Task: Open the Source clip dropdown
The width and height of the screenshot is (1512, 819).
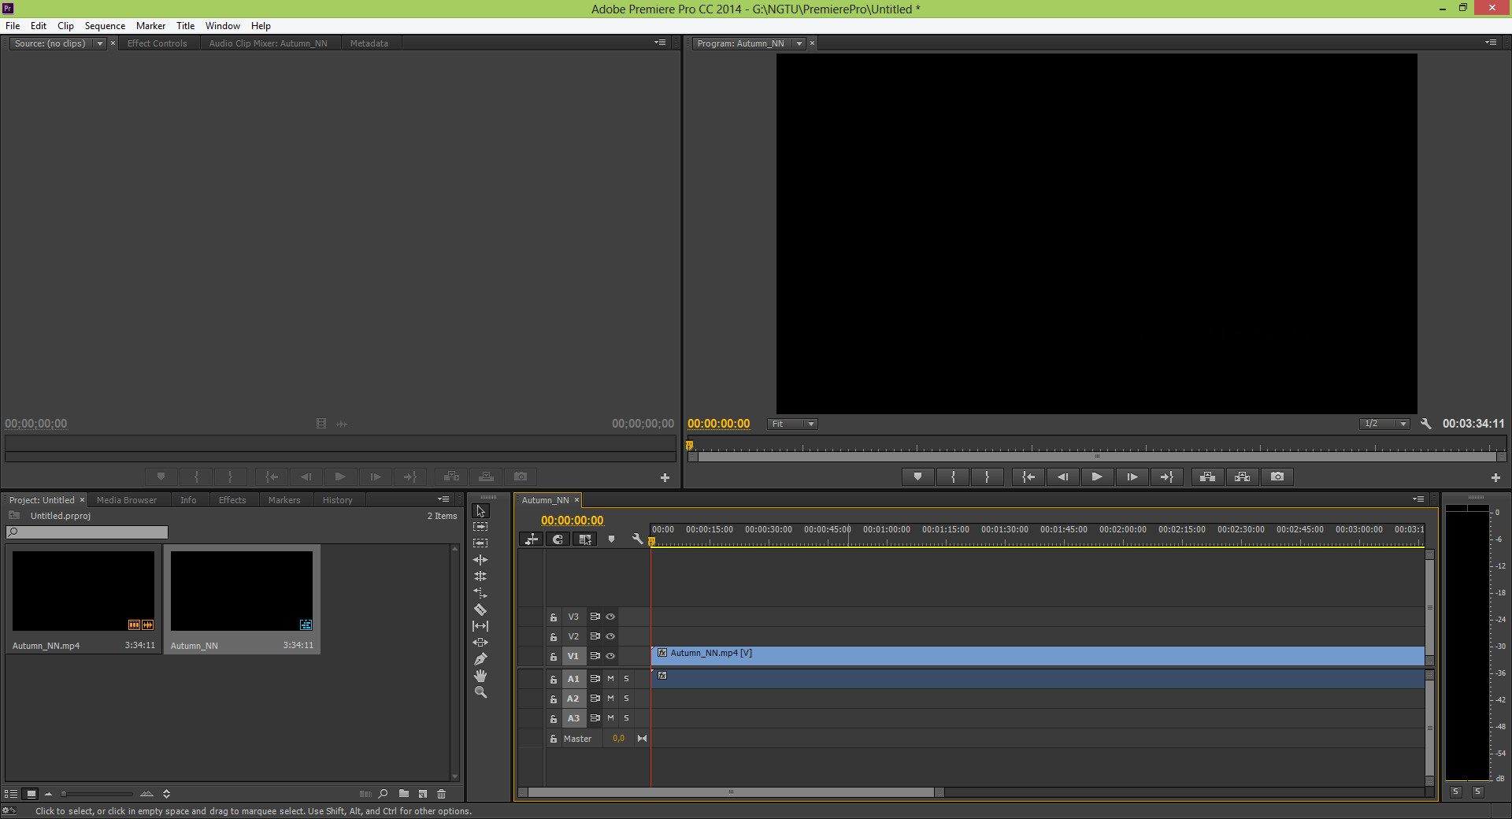Action: [100, 43]
